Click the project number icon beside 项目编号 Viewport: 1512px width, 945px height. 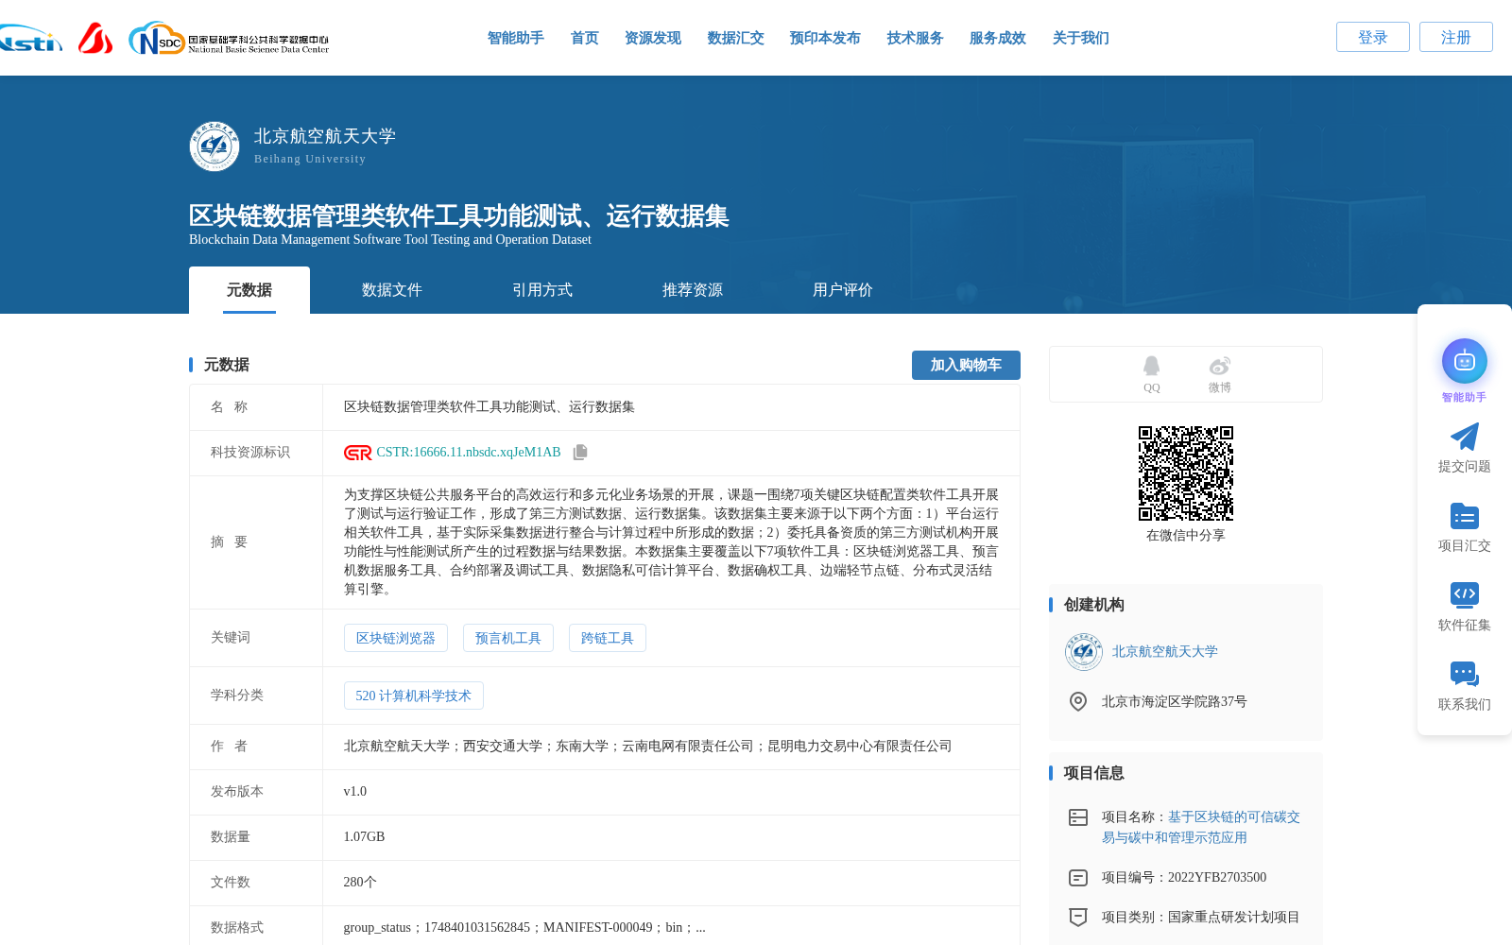(x=1078, y=878)
